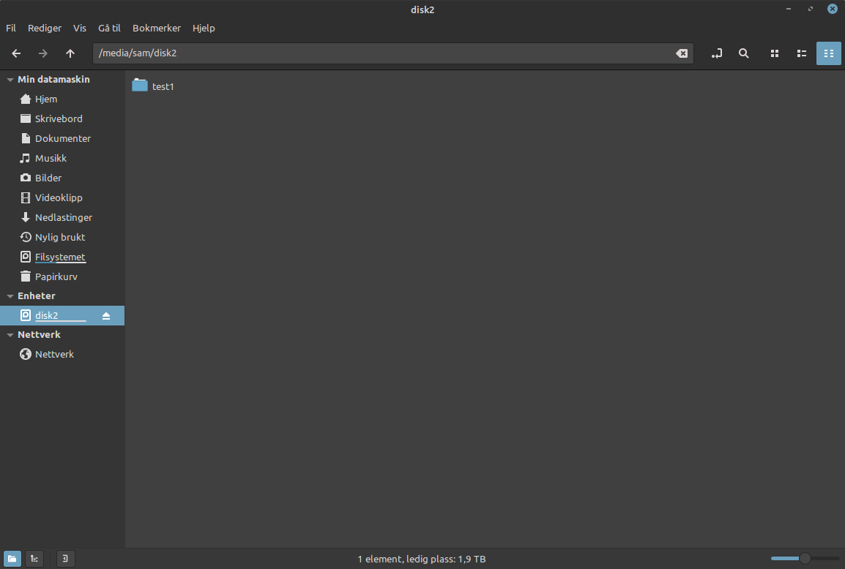Show tree view sidebar button
This screenshot has width=845, height=569.
34,559
